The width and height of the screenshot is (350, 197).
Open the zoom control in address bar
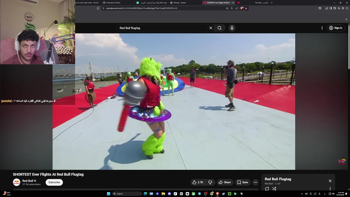click(232, 8)
